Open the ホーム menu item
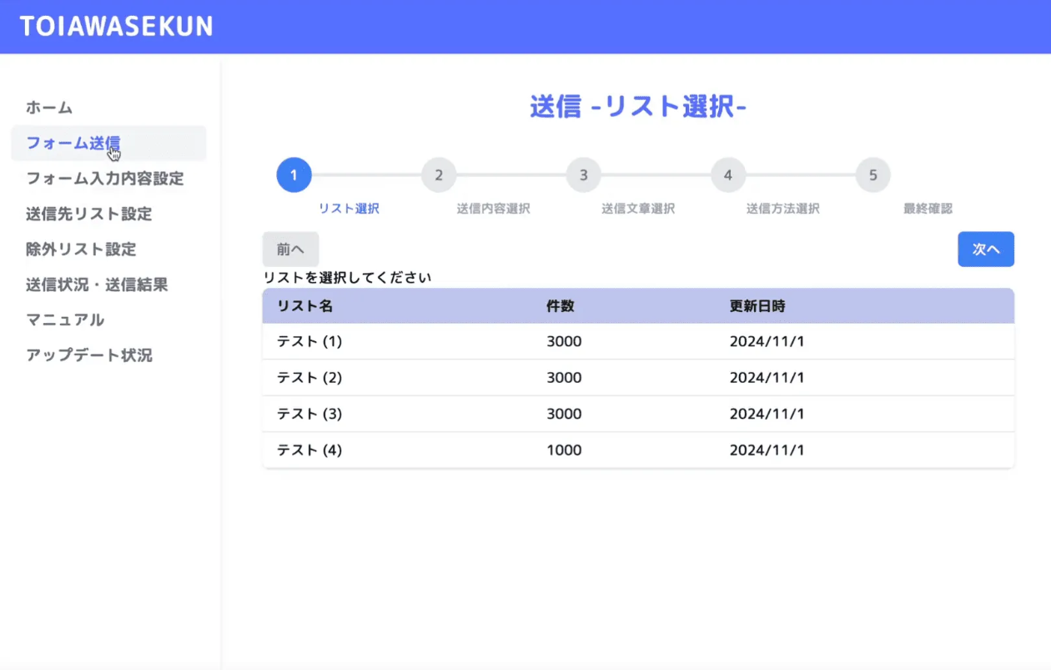 [49, 108]
